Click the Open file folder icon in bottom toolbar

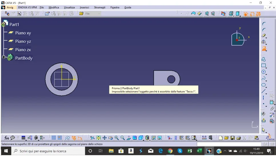click(227, 138)
